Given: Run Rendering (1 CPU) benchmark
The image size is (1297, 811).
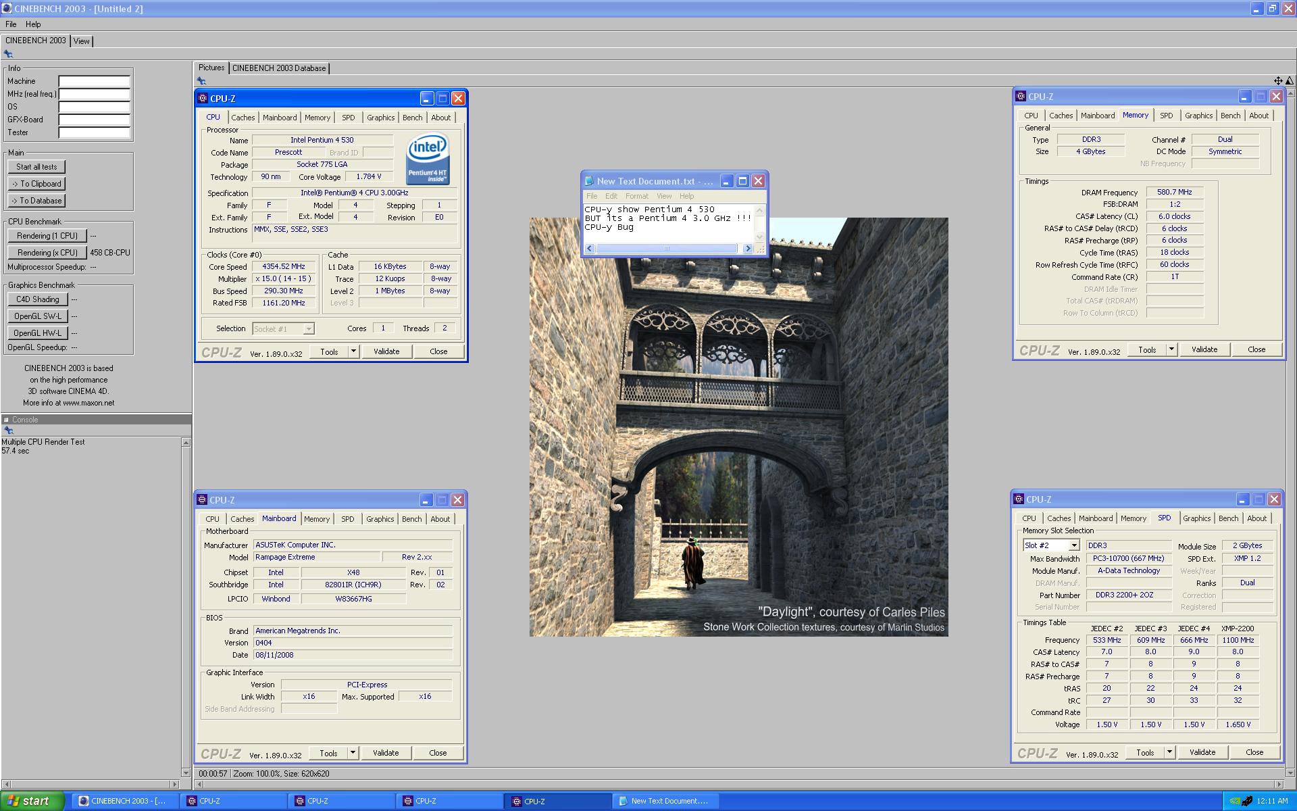Looking at the screenshot, I should pyautogui.click(x=47, y=236).
